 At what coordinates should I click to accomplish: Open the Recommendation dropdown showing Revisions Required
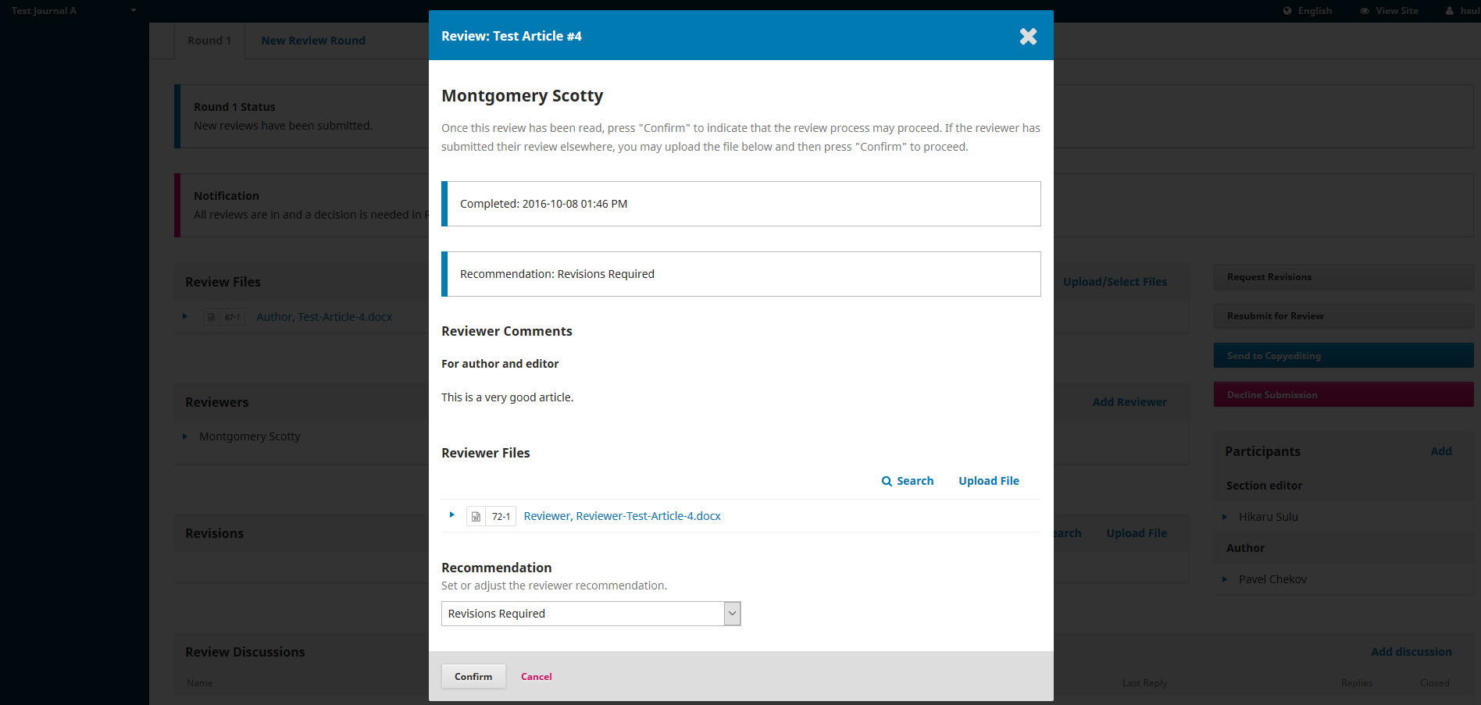pos(591,614)
